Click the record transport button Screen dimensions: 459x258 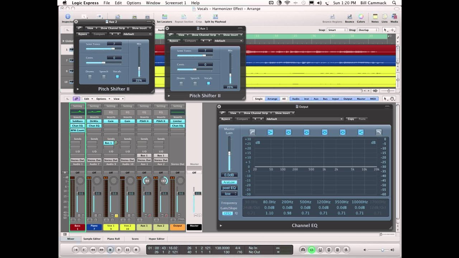coord(136,250)
